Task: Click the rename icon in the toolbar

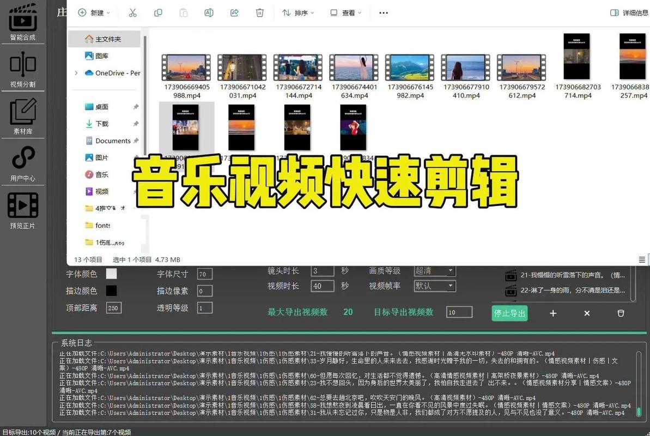Action: (x=209, y=12)
